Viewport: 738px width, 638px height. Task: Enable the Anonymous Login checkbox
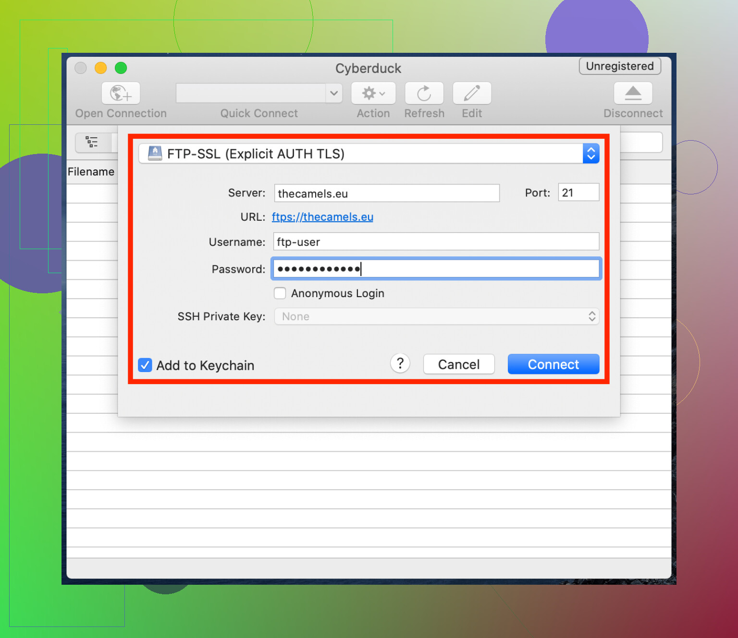click(280, 293)
